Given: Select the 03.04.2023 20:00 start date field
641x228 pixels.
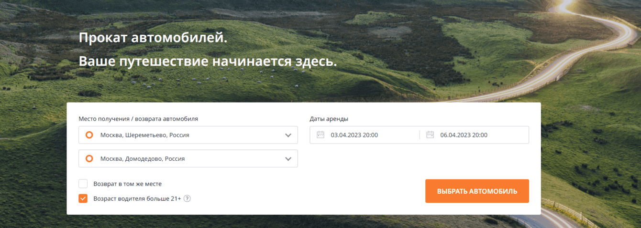Looking at the screenshot, I should coord(365,135).
